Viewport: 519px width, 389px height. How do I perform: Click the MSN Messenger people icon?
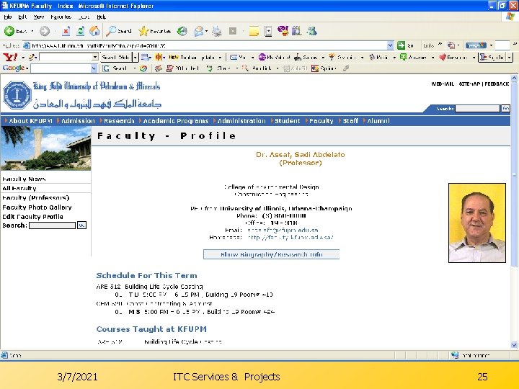(312, 31)
